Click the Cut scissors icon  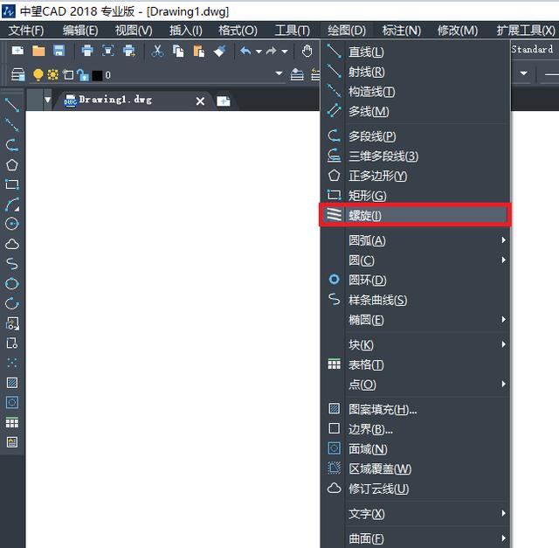pos(157,51)
